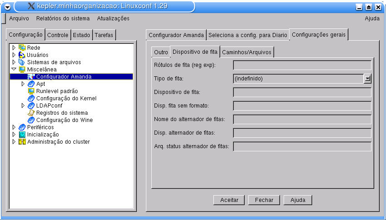Collapse the Miscelânea tree node

[14, 69]
